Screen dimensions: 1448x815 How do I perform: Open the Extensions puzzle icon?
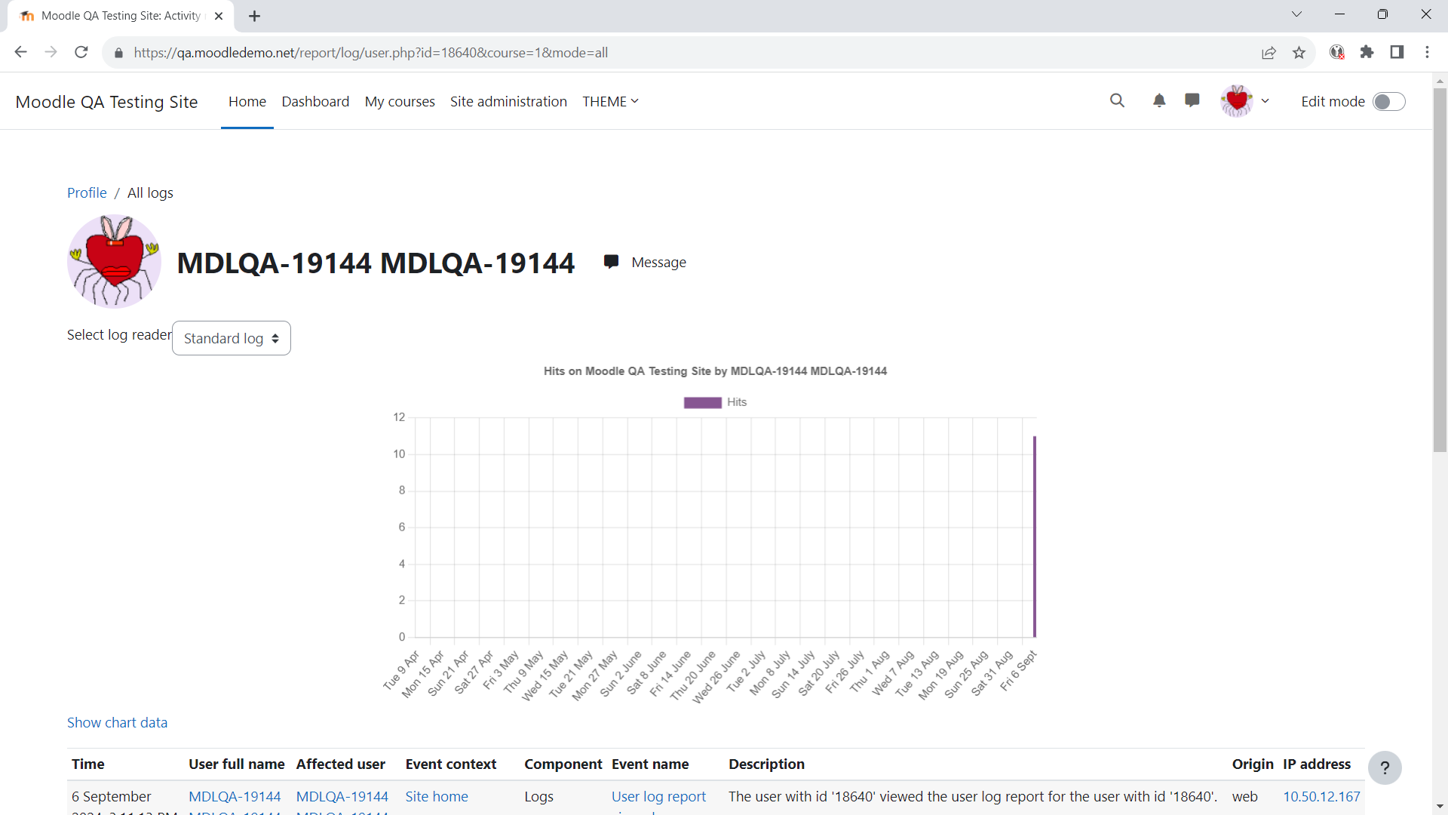click(1367, 52)
